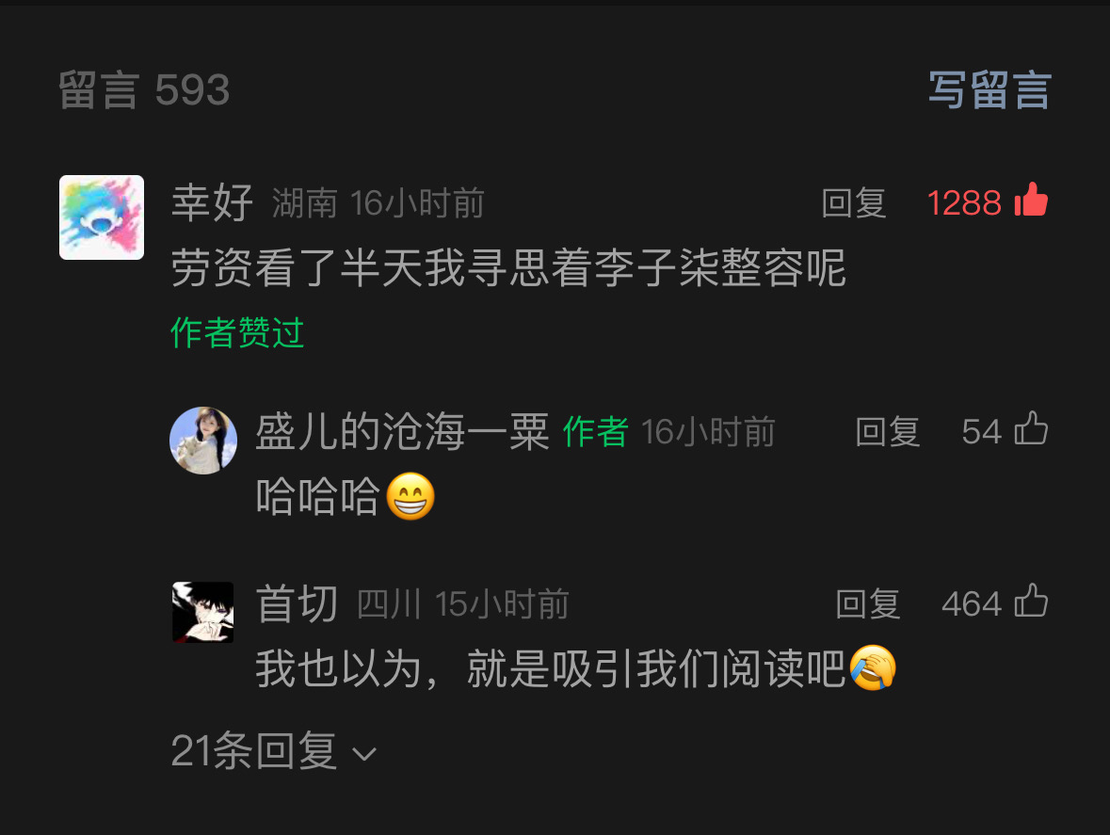
Task: Open 盛儿的沧海一粟's round avatar
Action: [x=203, y=441]
